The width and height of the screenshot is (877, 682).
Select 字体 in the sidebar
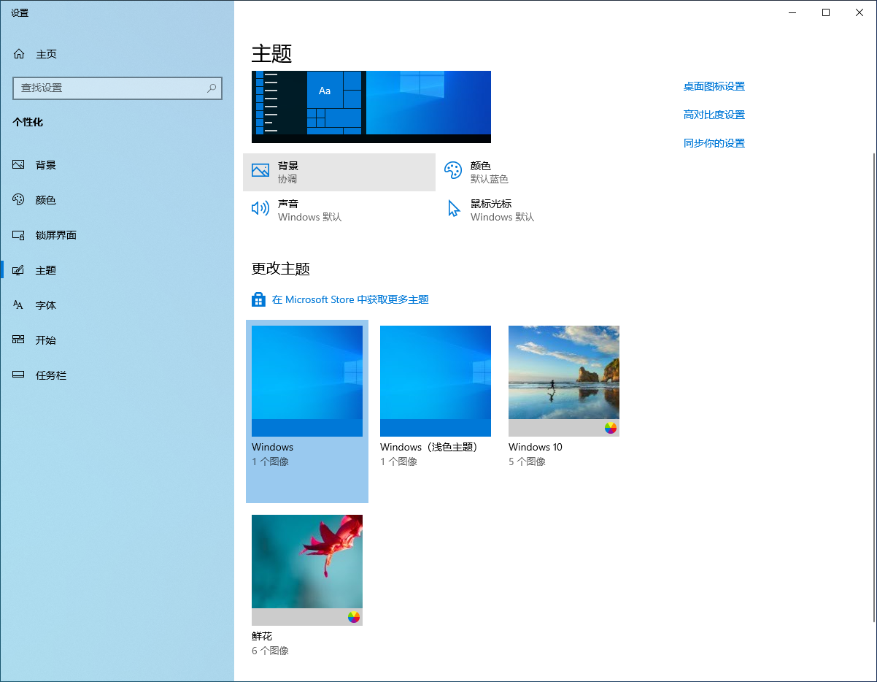click(117, 305)
